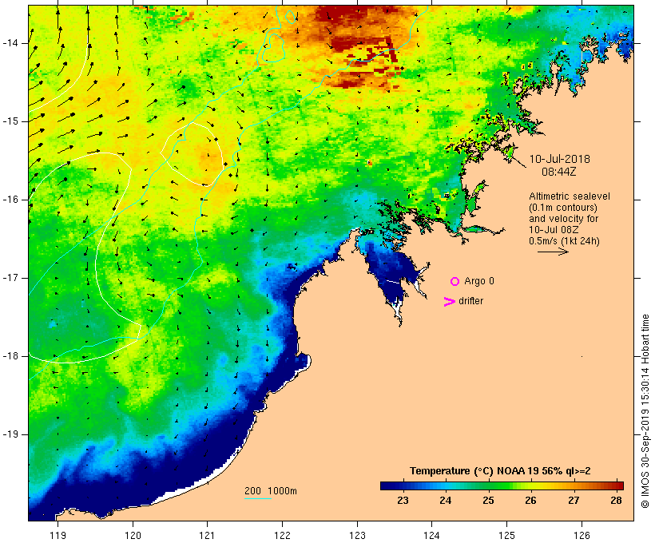Click the '200 1000m' bathymetry label
The image size is (655, 543).
[x=271, y=491]
